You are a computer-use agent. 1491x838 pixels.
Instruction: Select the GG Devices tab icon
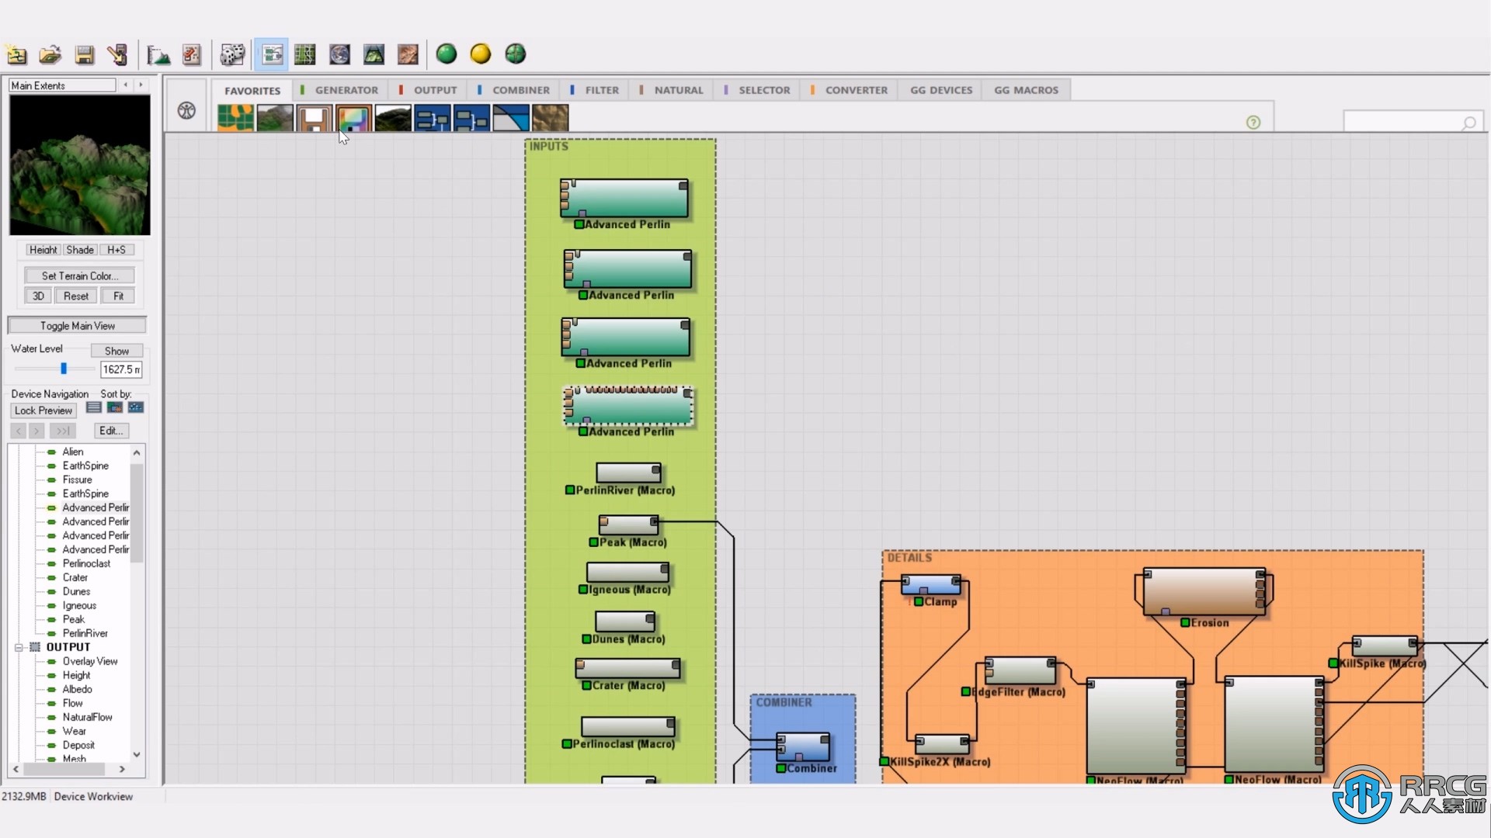pyautogui.click(x=941, y=89)
